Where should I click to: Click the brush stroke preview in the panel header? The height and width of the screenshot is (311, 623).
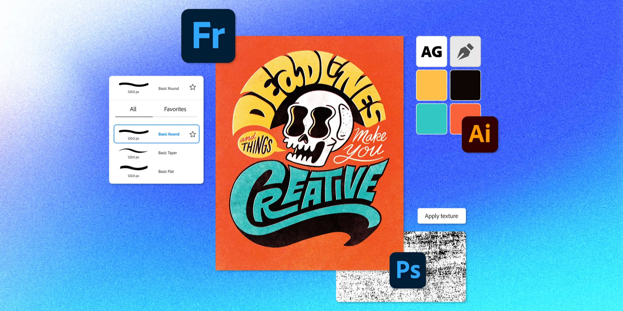click(x=134, y=85)
